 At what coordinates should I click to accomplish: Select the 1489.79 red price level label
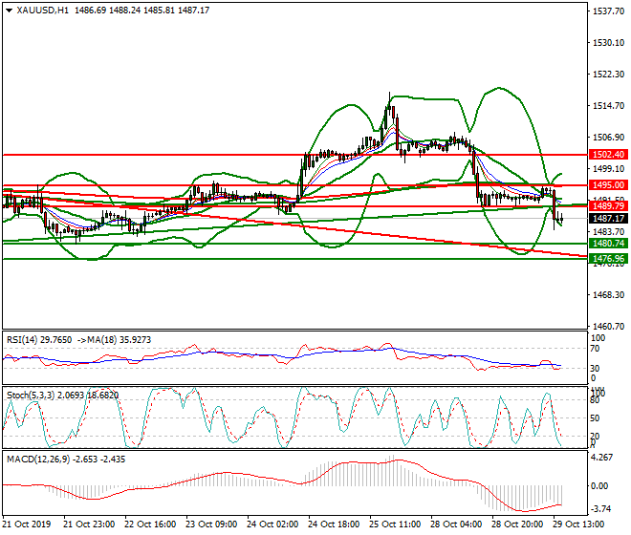pyautogui.click(x=608, y=206)
